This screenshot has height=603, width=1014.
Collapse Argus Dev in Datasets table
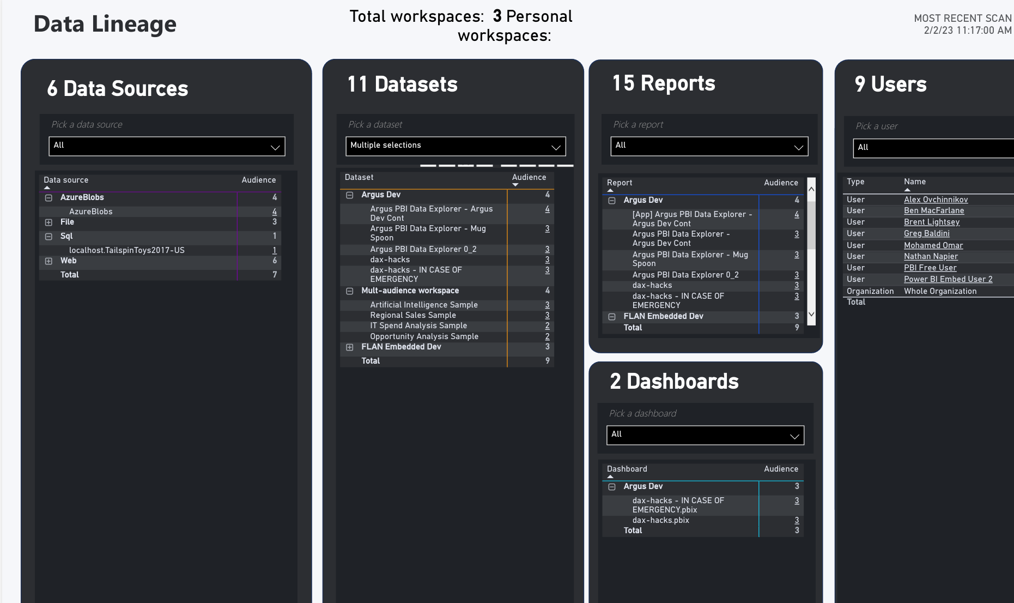pos(350,195)
